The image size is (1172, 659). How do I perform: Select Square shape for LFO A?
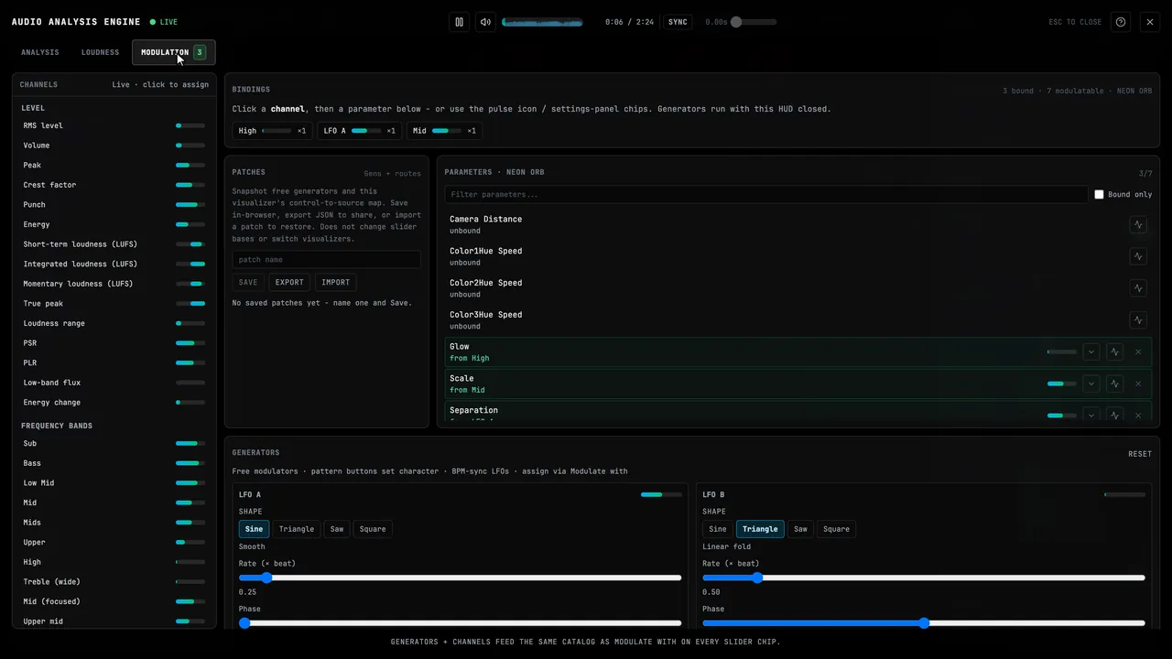[373, 529]
